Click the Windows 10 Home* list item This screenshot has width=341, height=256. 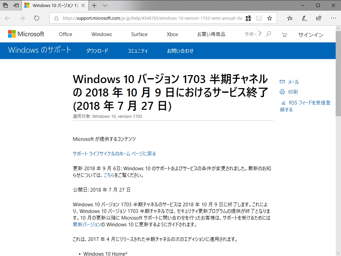point(105,254)
